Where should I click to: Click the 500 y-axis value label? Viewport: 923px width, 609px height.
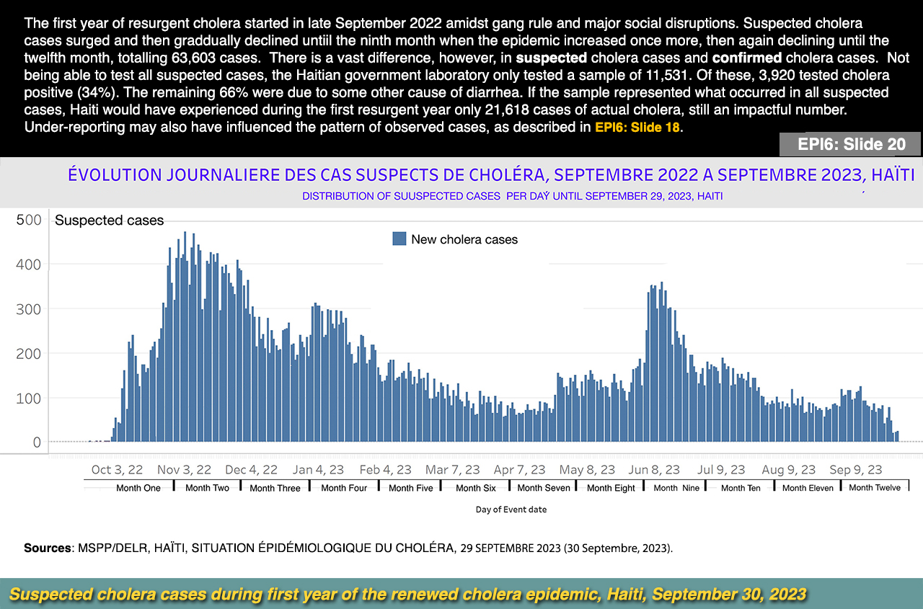(30, 221)
